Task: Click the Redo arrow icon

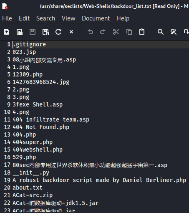Action: [103, 32]
